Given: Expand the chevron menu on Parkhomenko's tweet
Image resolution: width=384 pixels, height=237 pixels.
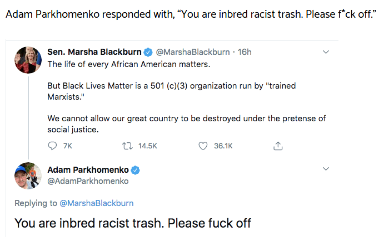Looking at the screenshot, I should 326,169.
